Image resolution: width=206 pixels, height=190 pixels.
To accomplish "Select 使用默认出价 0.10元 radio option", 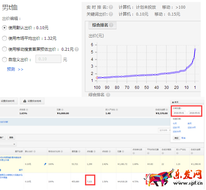I will [5, 28].
